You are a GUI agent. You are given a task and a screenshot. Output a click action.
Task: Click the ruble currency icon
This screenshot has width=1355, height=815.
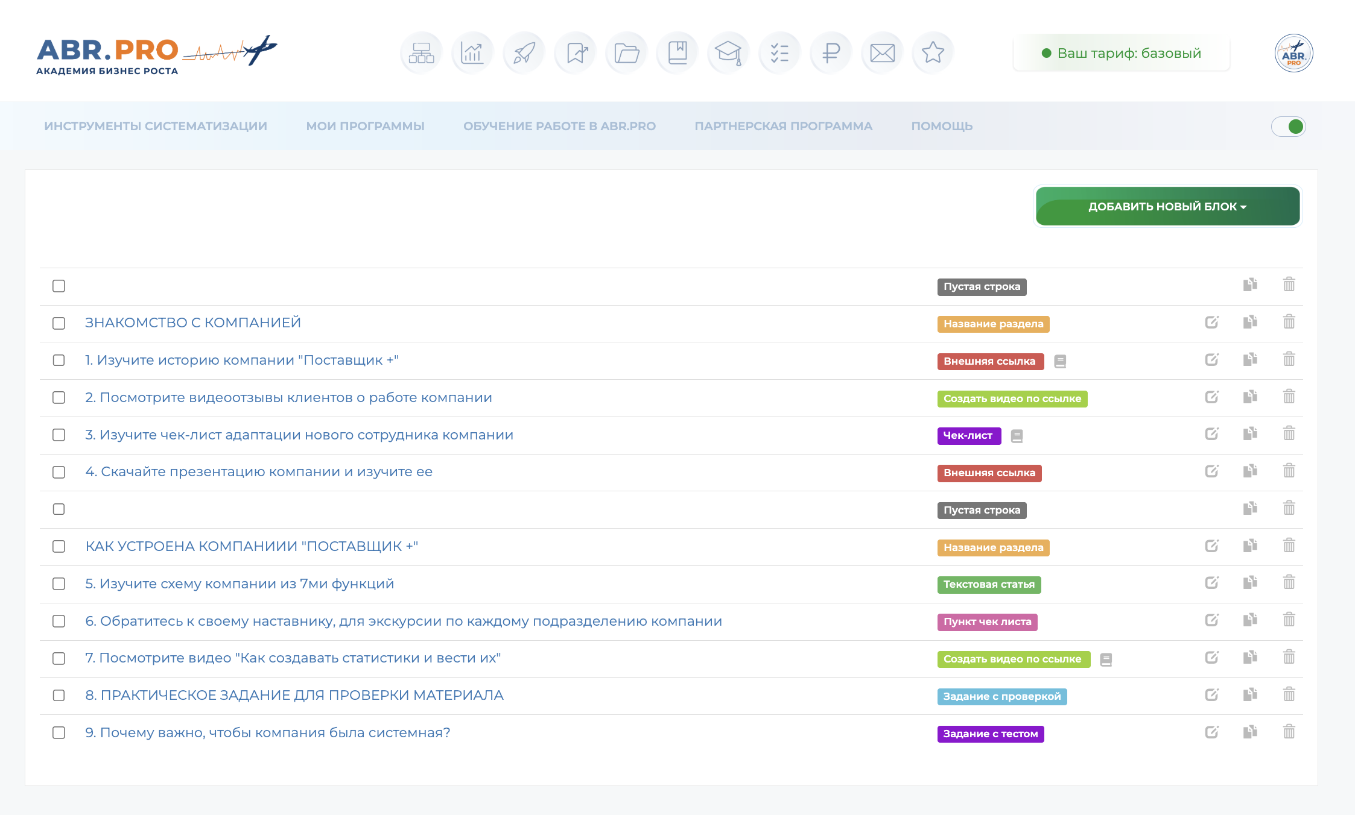[831, 53]
